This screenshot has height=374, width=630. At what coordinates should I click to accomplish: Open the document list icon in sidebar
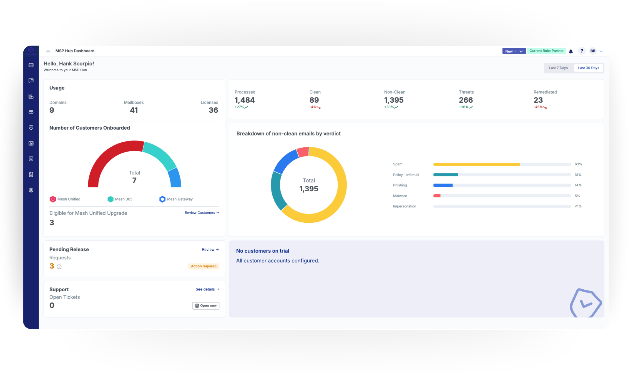point(31,174)
